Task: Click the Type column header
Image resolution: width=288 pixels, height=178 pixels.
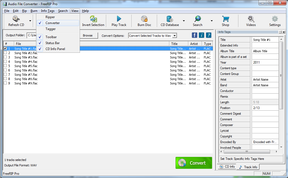Action: tap(207, 44)
